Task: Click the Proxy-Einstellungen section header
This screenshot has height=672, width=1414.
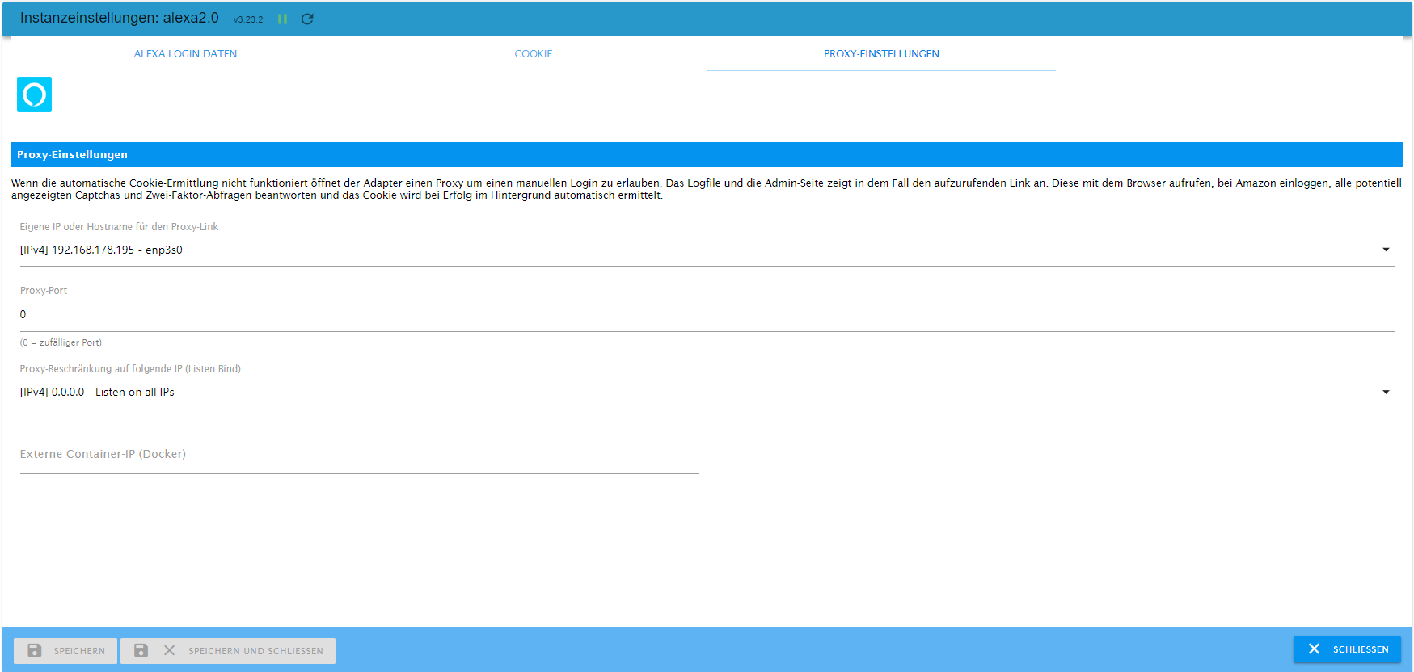Action: click(x=707, y=155)
